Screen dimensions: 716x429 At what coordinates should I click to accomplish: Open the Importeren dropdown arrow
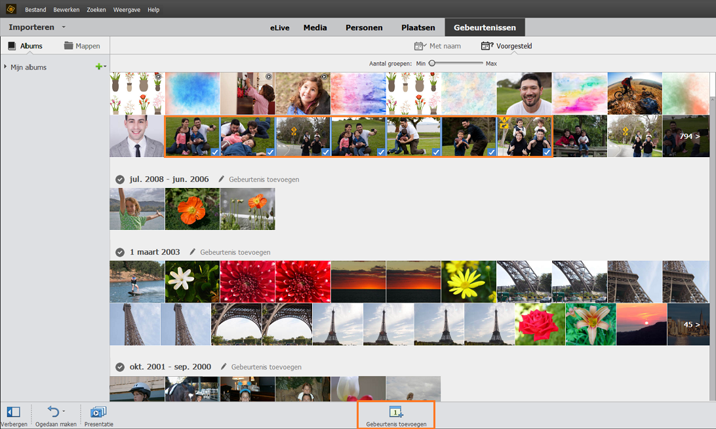tap(64, 27)
